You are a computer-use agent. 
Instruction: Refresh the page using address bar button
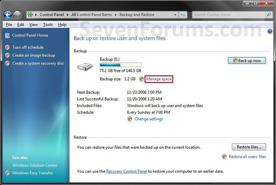(x=183, y=15)
